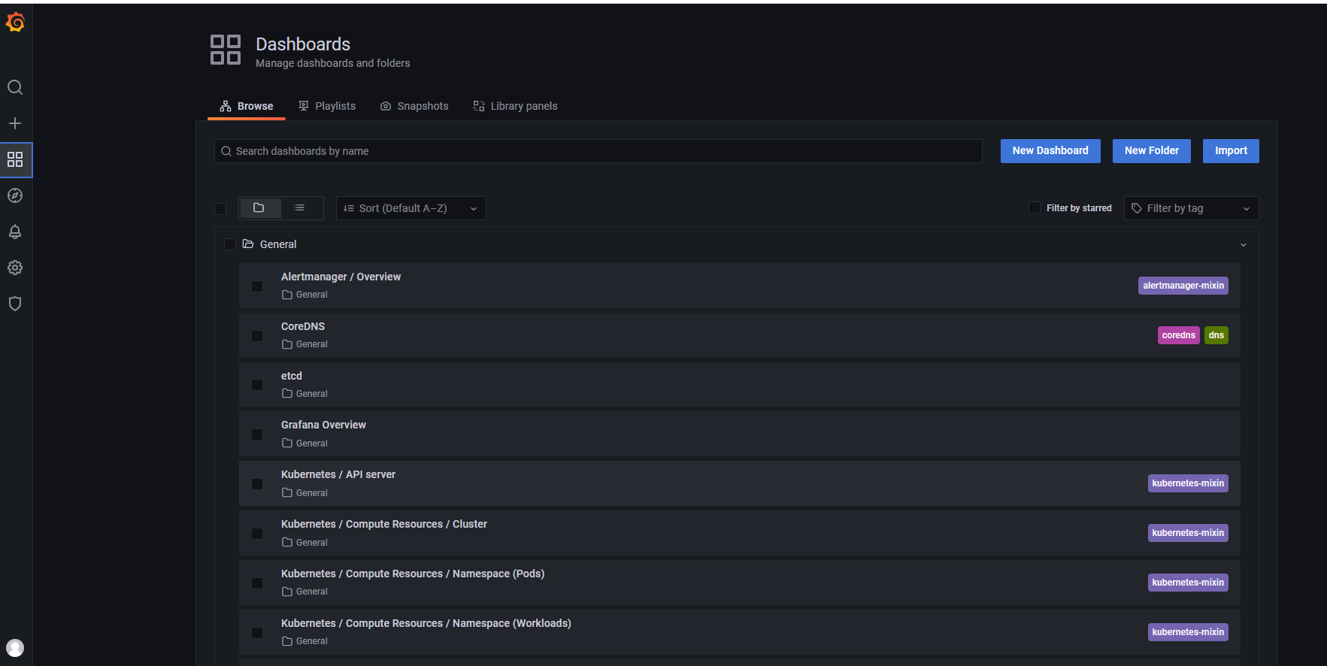Check the CoreDNS dashboard checkbox
The width and height of the screenshot is (1327, 666).
257,336
